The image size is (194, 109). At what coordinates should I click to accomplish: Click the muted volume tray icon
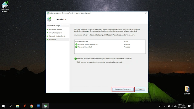(175, 106)
